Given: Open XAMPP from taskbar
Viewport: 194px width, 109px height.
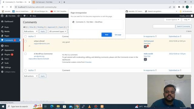Looking at the screenshot, I should 102,106.
